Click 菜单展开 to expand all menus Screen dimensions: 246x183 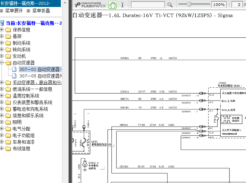(14, 11)
